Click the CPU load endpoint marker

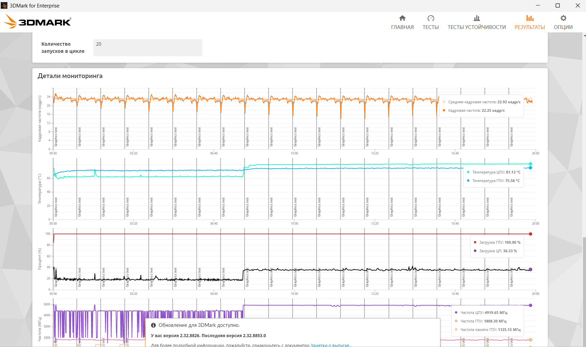click(x=530, y=269)
